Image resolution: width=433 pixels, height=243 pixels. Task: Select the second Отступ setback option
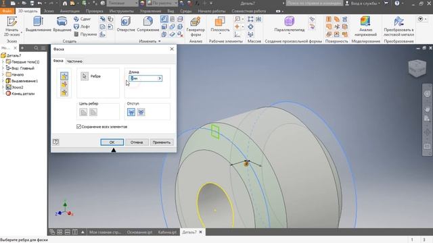click(141, 112)
